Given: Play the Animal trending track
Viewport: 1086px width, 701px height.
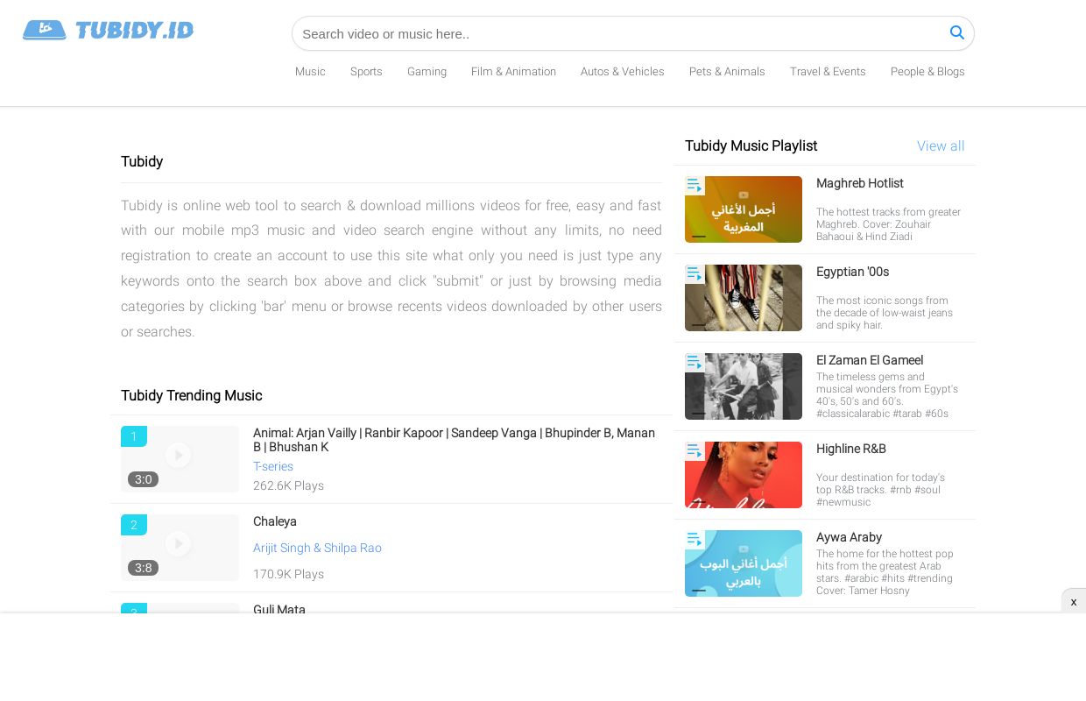Looking at the screenshot, I should click(x=179, y=455).
